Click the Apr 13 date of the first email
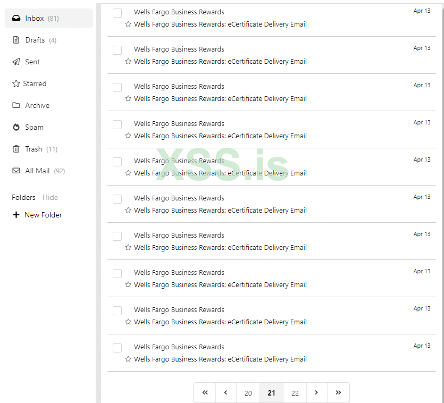Image resolution: width=444 pixels, height=403 pixels. point(422,11)
